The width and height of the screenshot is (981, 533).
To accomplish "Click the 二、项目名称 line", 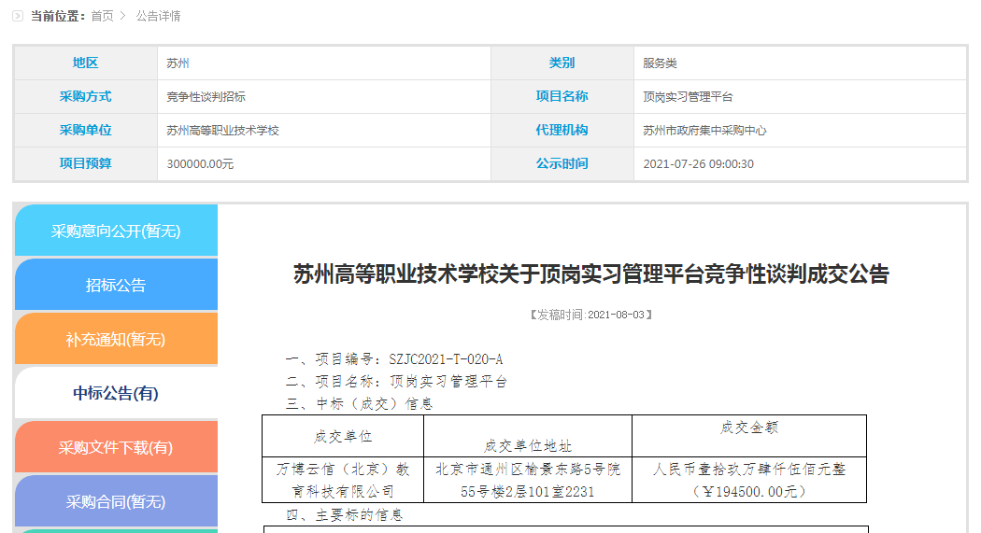I will point(396,381).
